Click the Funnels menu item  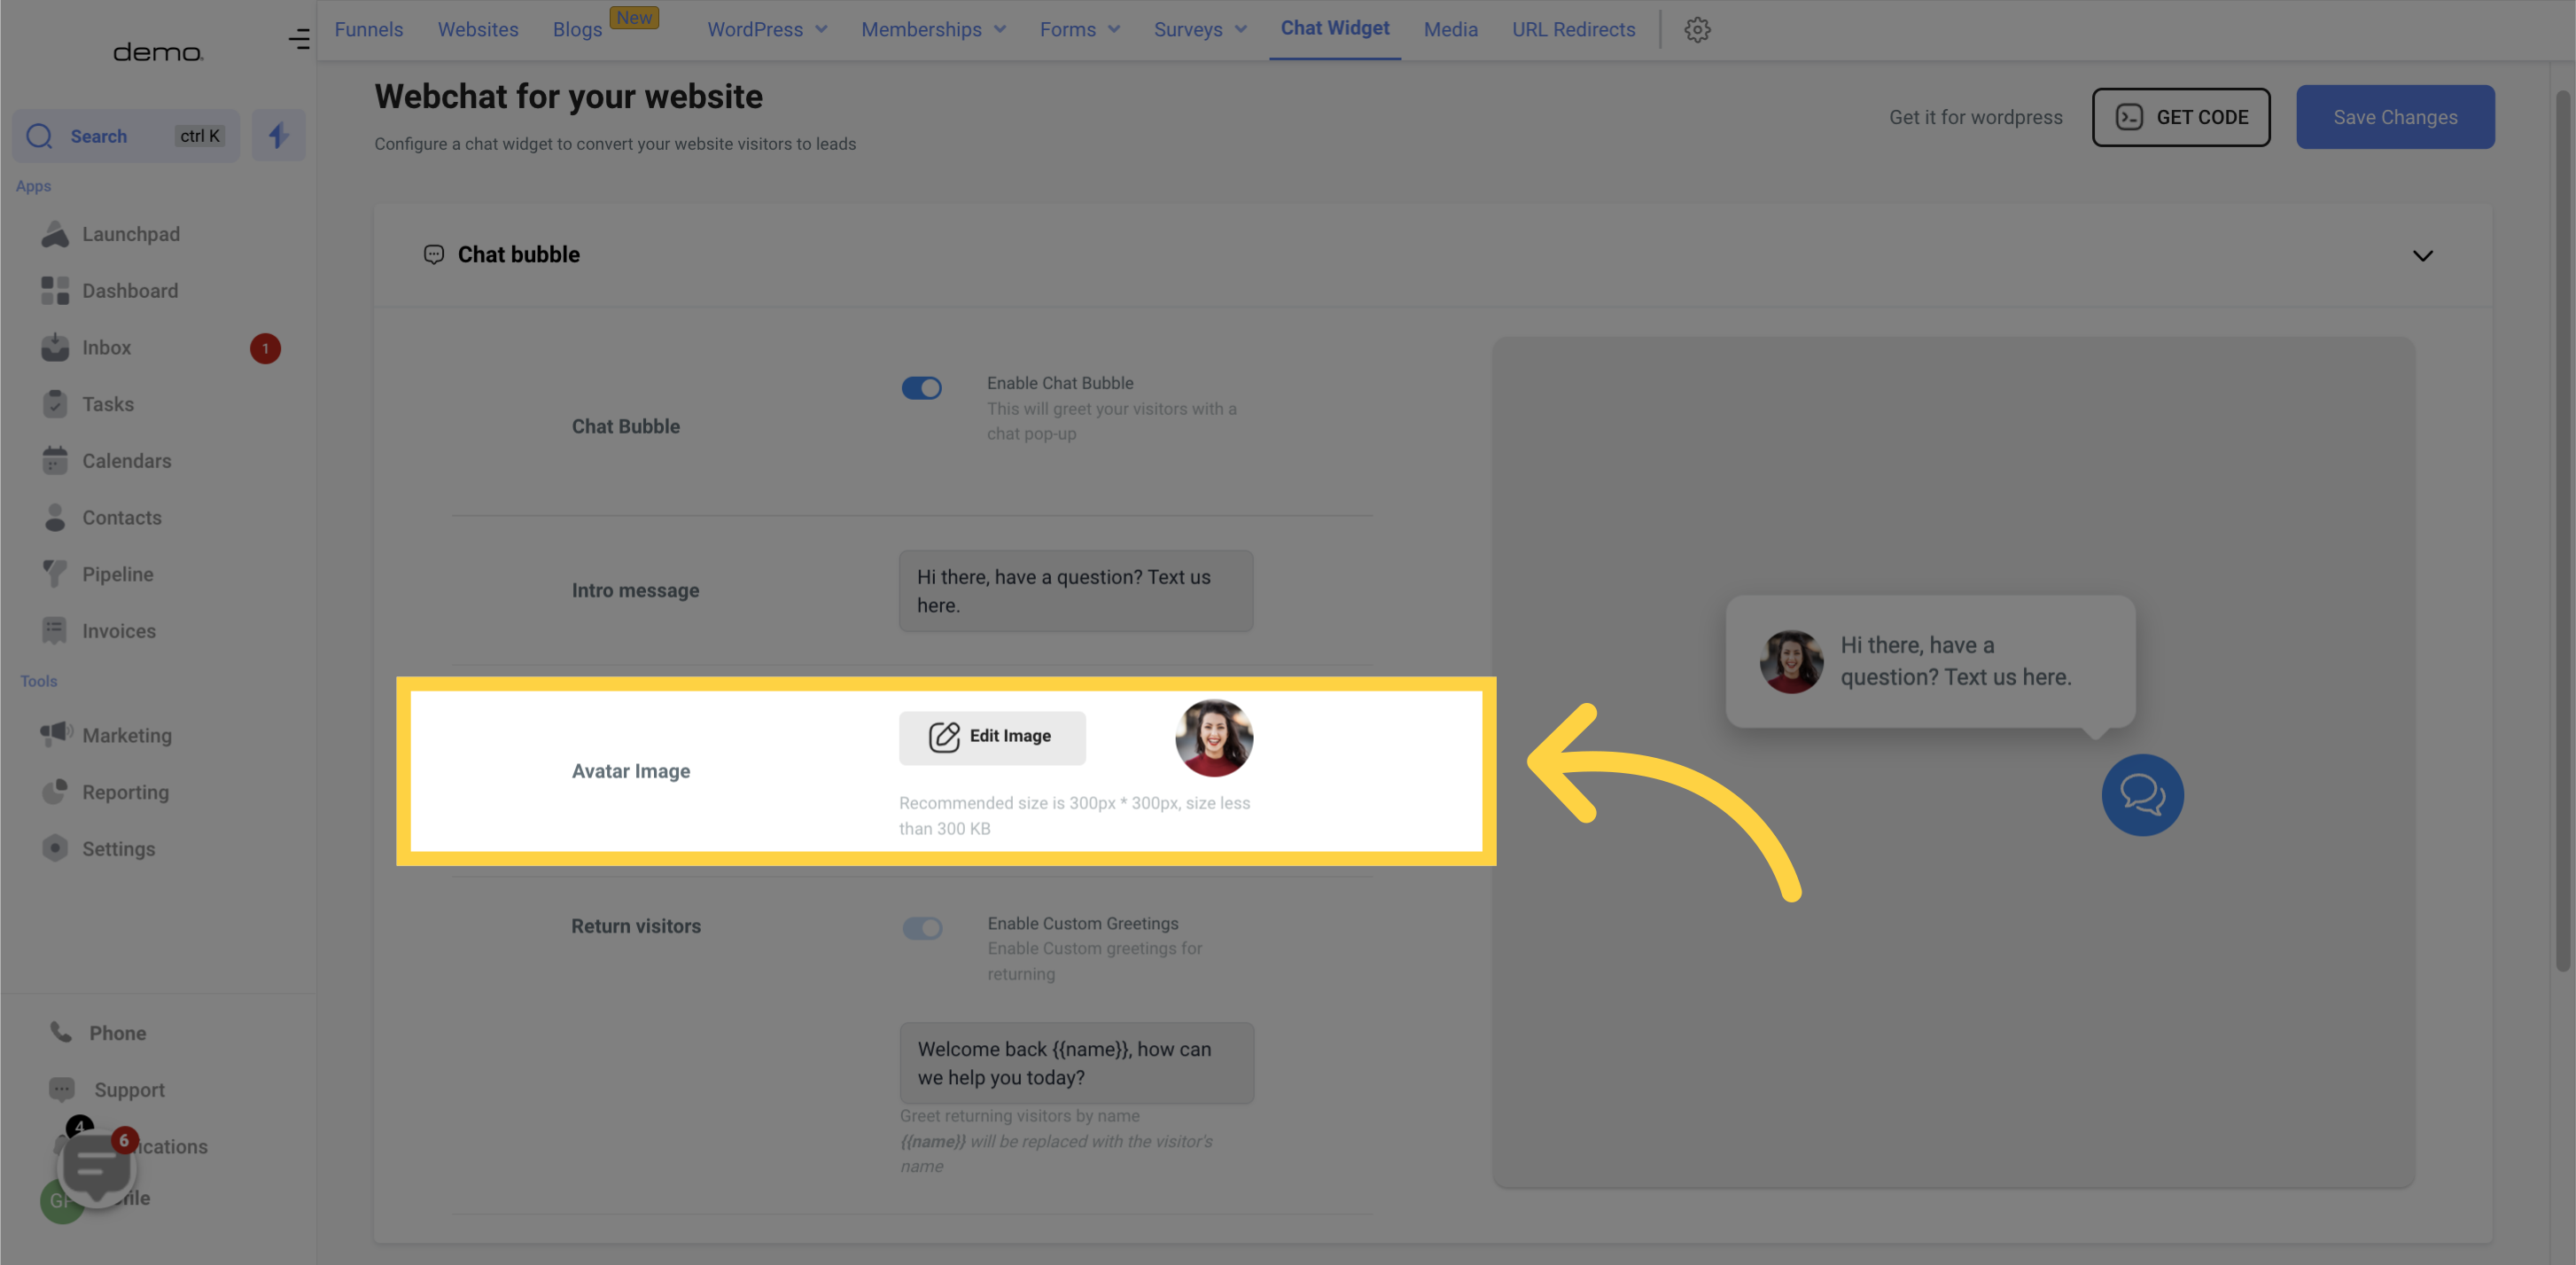pyautogui.click(x=368, y=29)
